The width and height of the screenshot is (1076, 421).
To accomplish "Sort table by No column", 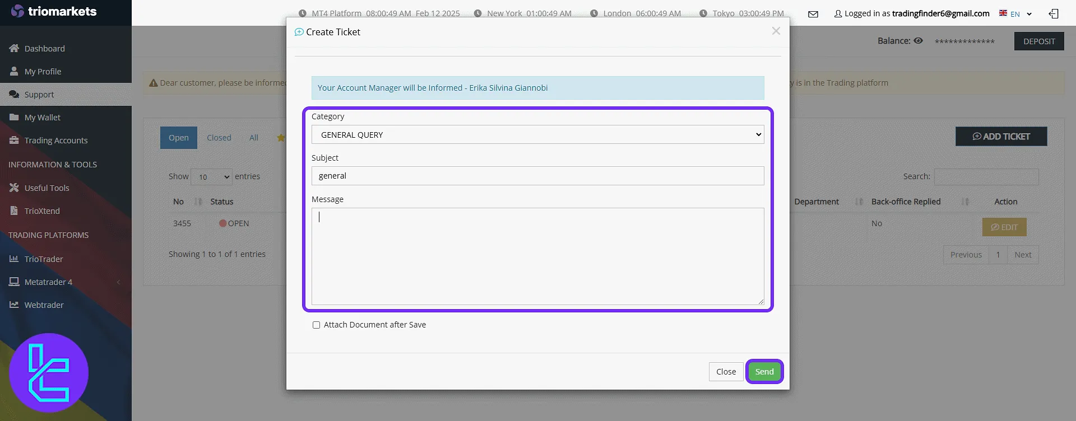I will pos(187,202).
